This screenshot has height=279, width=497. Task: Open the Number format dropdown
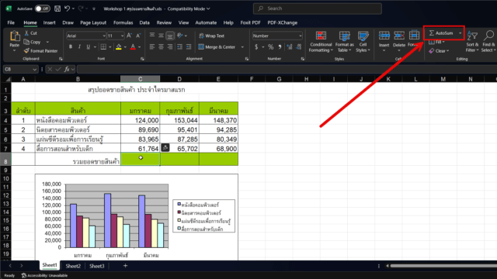pos(301,36)
